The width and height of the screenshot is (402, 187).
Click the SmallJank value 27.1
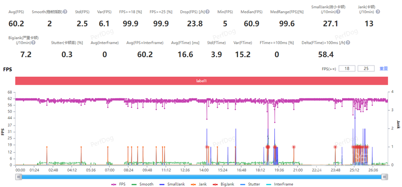(330, 24)
